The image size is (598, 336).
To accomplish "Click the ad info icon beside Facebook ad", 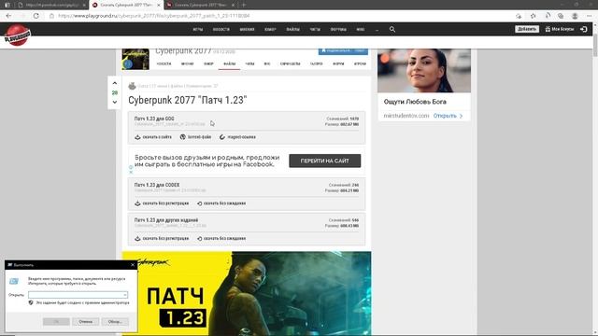I will (x=131, y=167).
